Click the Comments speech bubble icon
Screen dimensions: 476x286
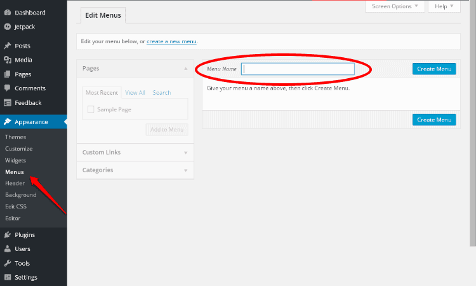pyautogui.click(x=8, y=88)
